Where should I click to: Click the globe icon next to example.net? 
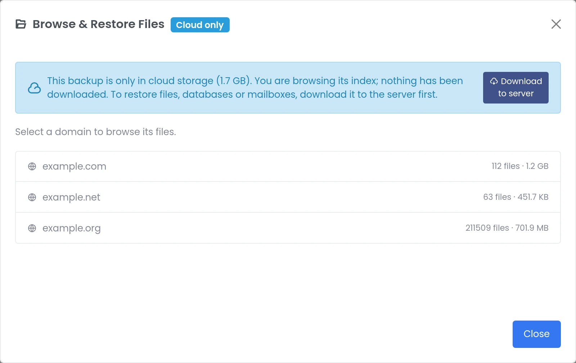(x=32, y=197)
